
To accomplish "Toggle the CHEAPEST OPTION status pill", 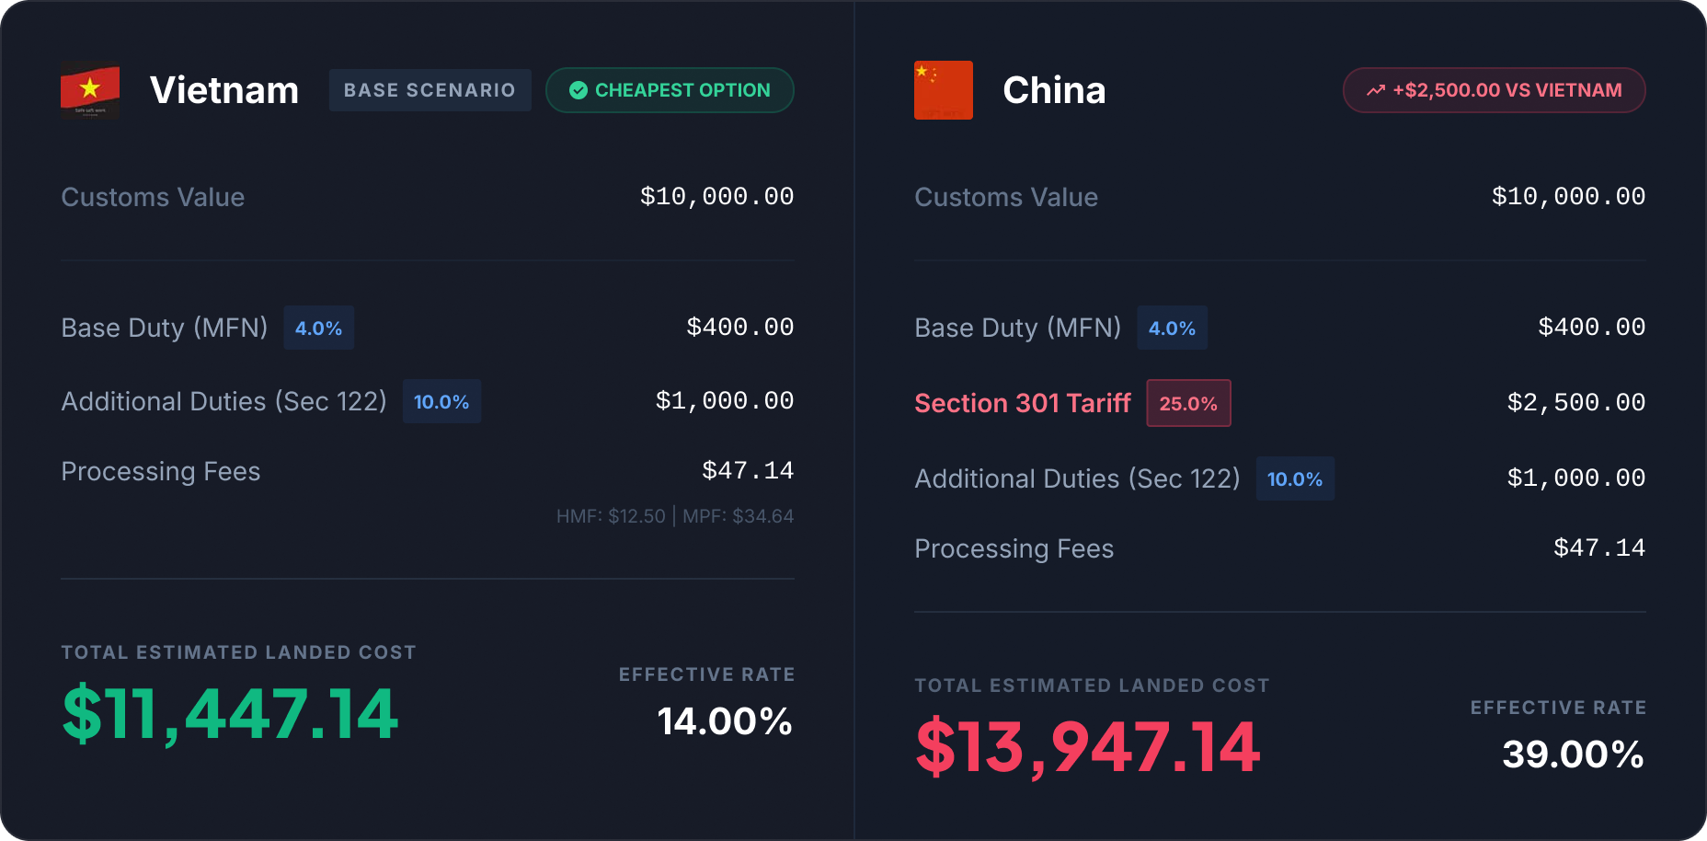I will coord(670,89).
